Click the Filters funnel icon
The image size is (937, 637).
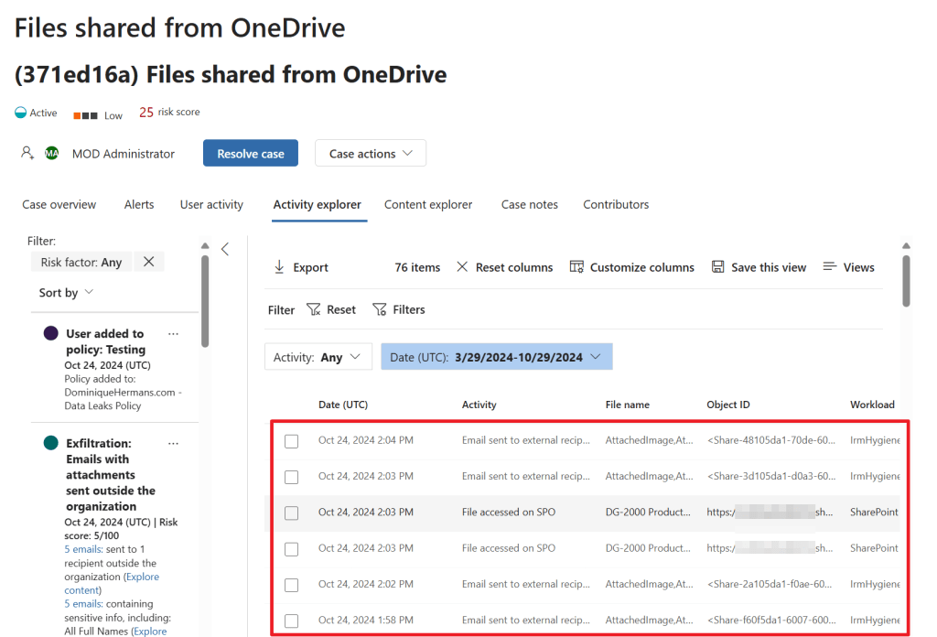(x=380, y=309)
